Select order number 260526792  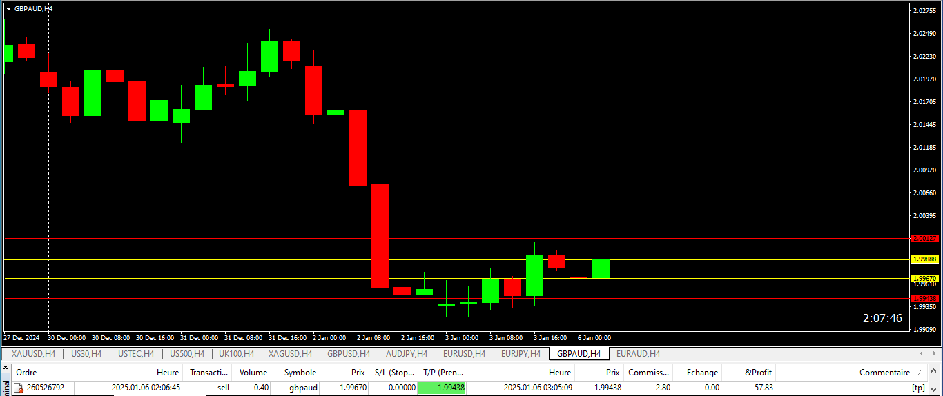(46, 388)
